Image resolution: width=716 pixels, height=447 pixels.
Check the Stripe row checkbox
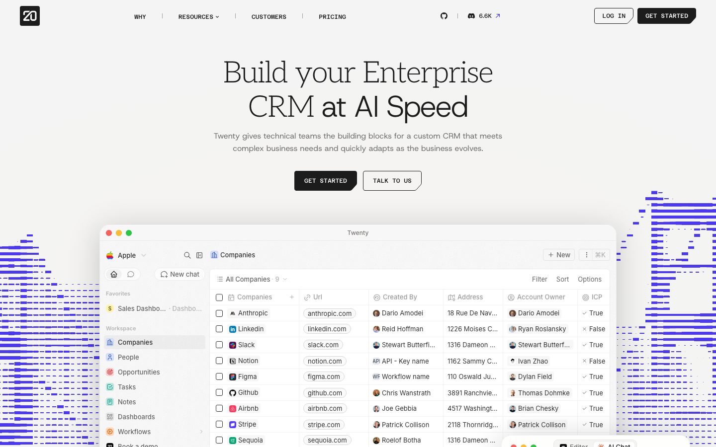[219, 425]
